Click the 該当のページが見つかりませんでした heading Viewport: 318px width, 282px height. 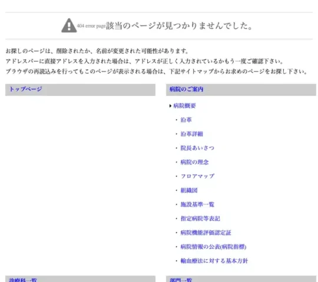tap(179, 26)
